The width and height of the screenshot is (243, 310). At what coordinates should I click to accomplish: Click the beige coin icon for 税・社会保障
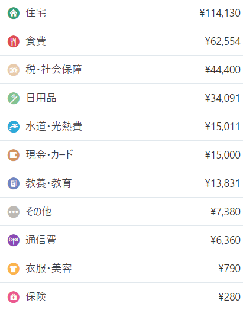pos(14,70)
